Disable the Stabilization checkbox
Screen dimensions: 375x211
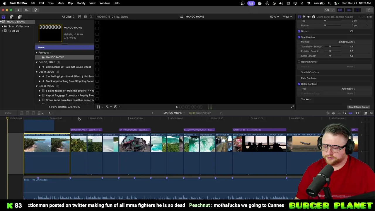(299, 37)
